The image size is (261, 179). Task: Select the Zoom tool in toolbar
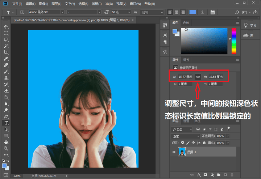(x=6, y=149)
